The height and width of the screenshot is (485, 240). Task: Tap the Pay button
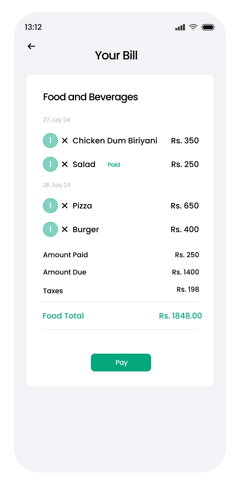tap(121, 362)
